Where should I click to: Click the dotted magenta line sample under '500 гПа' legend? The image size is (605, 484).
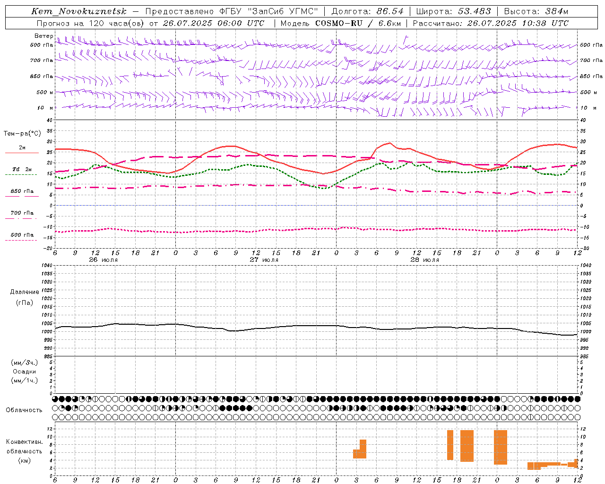click(x=21, y=241)
